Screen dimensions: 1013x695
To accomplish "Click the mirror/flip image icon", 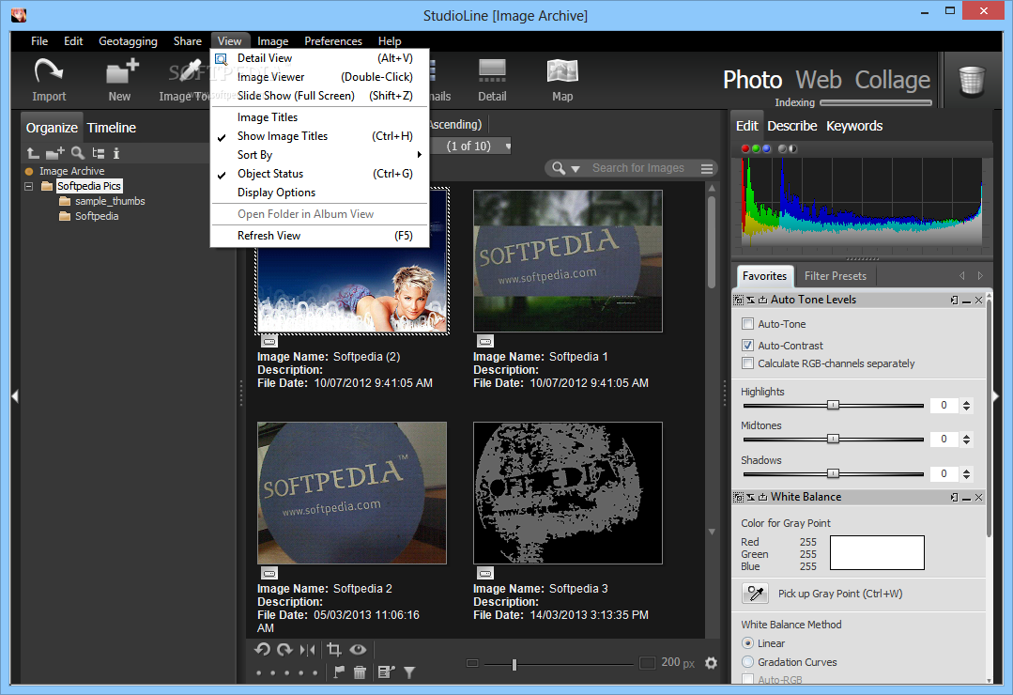I will coord(308,650).
